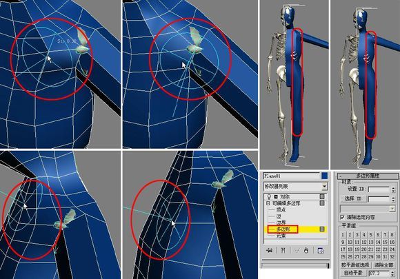The height and width of the screenshot is (279, 400).
Task: Select the 元素 sub-object level
Action: [x=281, y=236]
